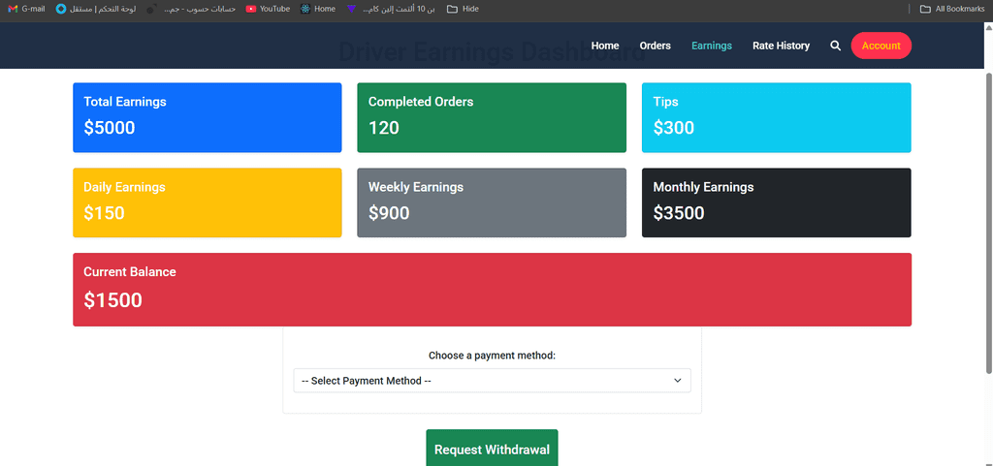This screenshot has height=466, width=993.
Task: Open the YouTube bookmark
Action: (268, 9)
